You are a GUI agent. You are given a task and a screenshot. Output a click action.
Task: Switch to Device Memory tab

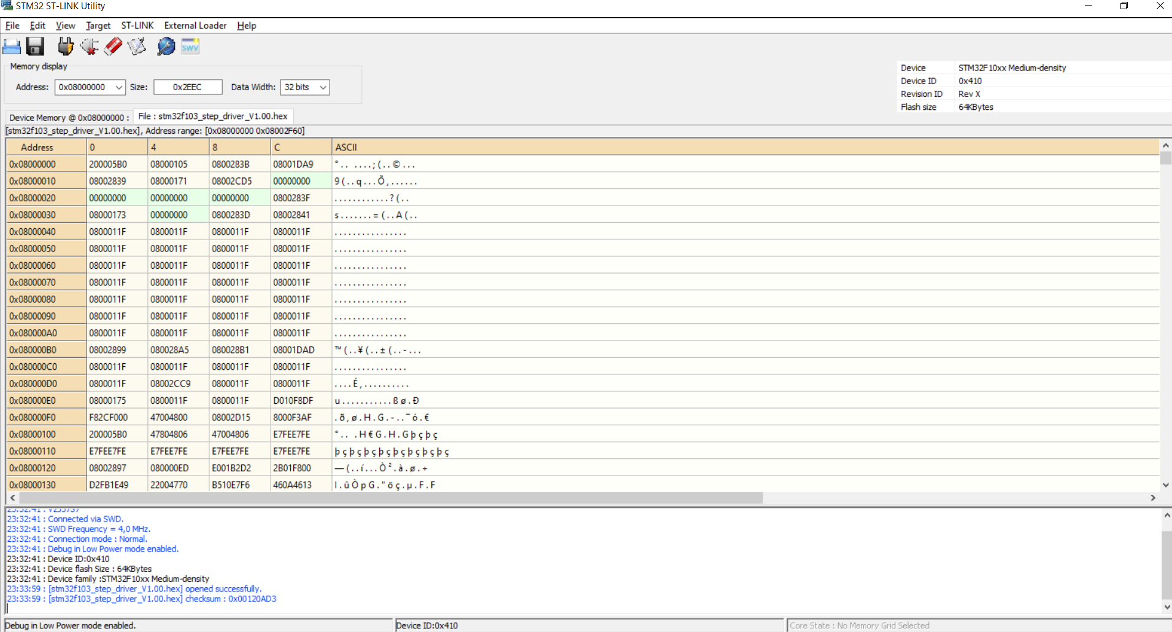coord(69,117)
